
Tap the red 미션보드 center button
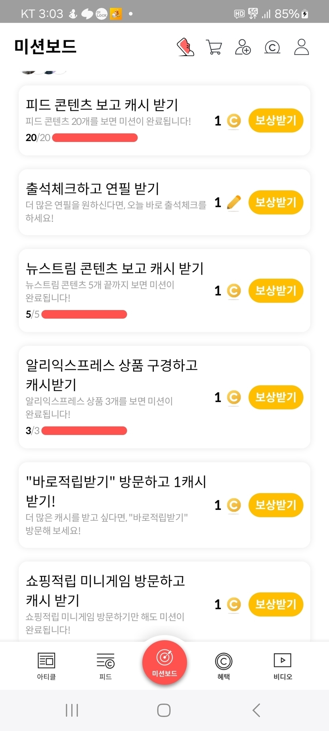tap(164, 662)
